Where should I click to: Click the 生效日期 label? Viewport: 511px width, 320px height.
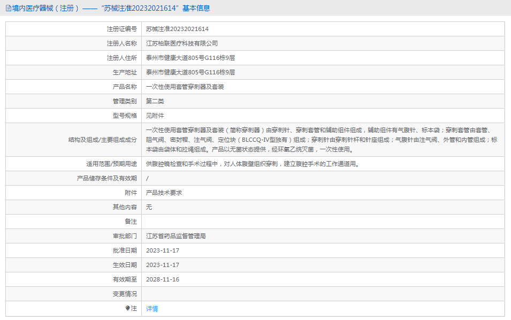tap(125, 265)
